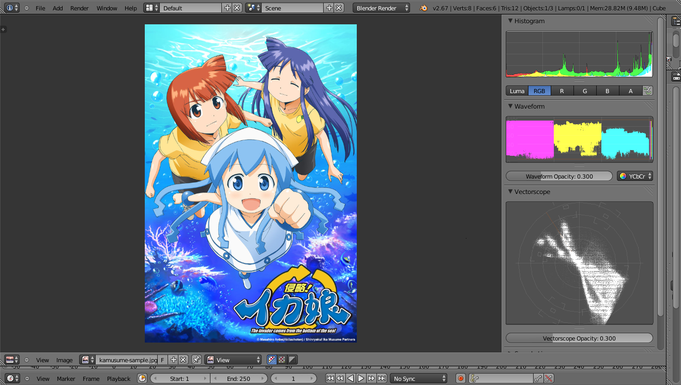Browse images to link

[87, 360]
